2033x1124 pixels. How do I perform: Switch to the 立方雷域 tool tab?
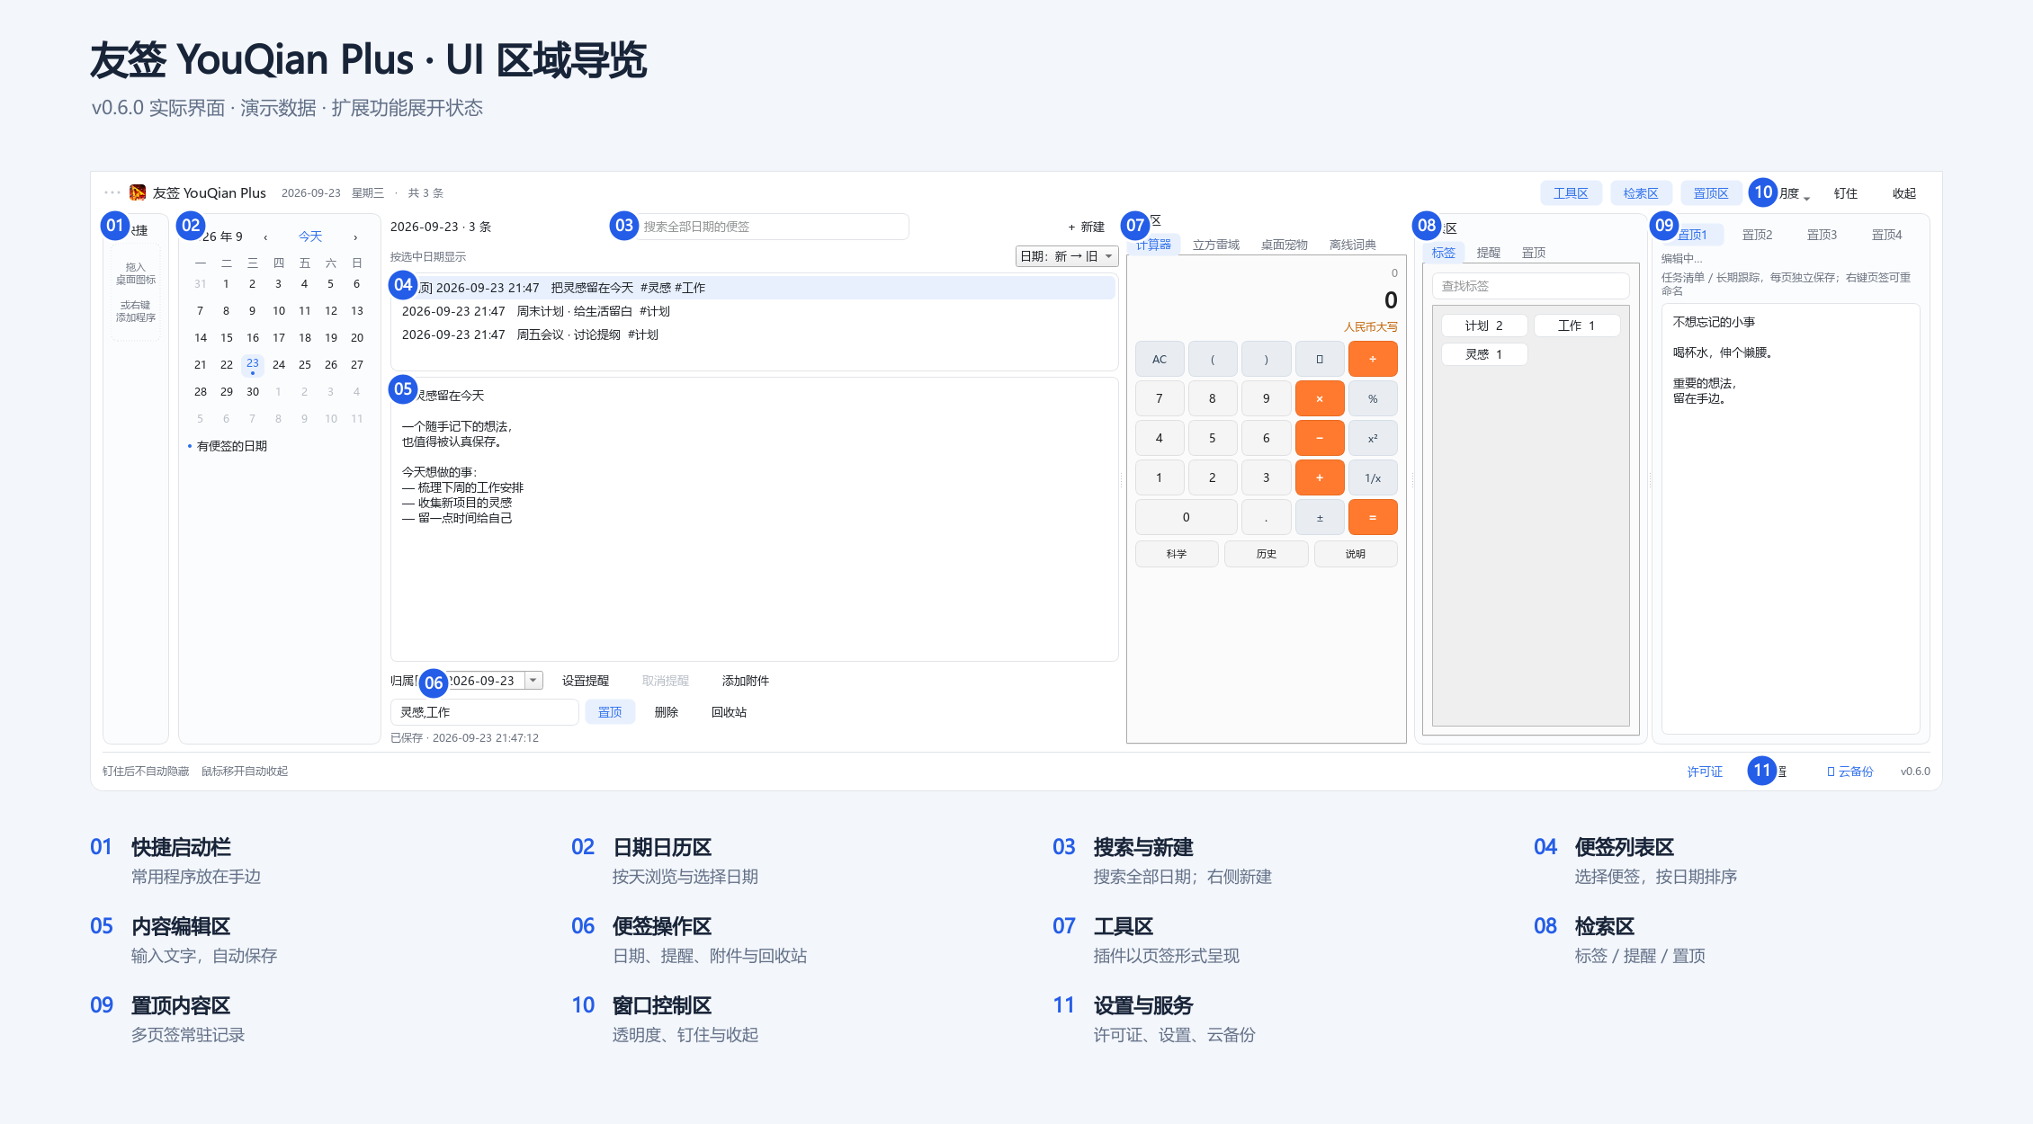(1216, 245)
